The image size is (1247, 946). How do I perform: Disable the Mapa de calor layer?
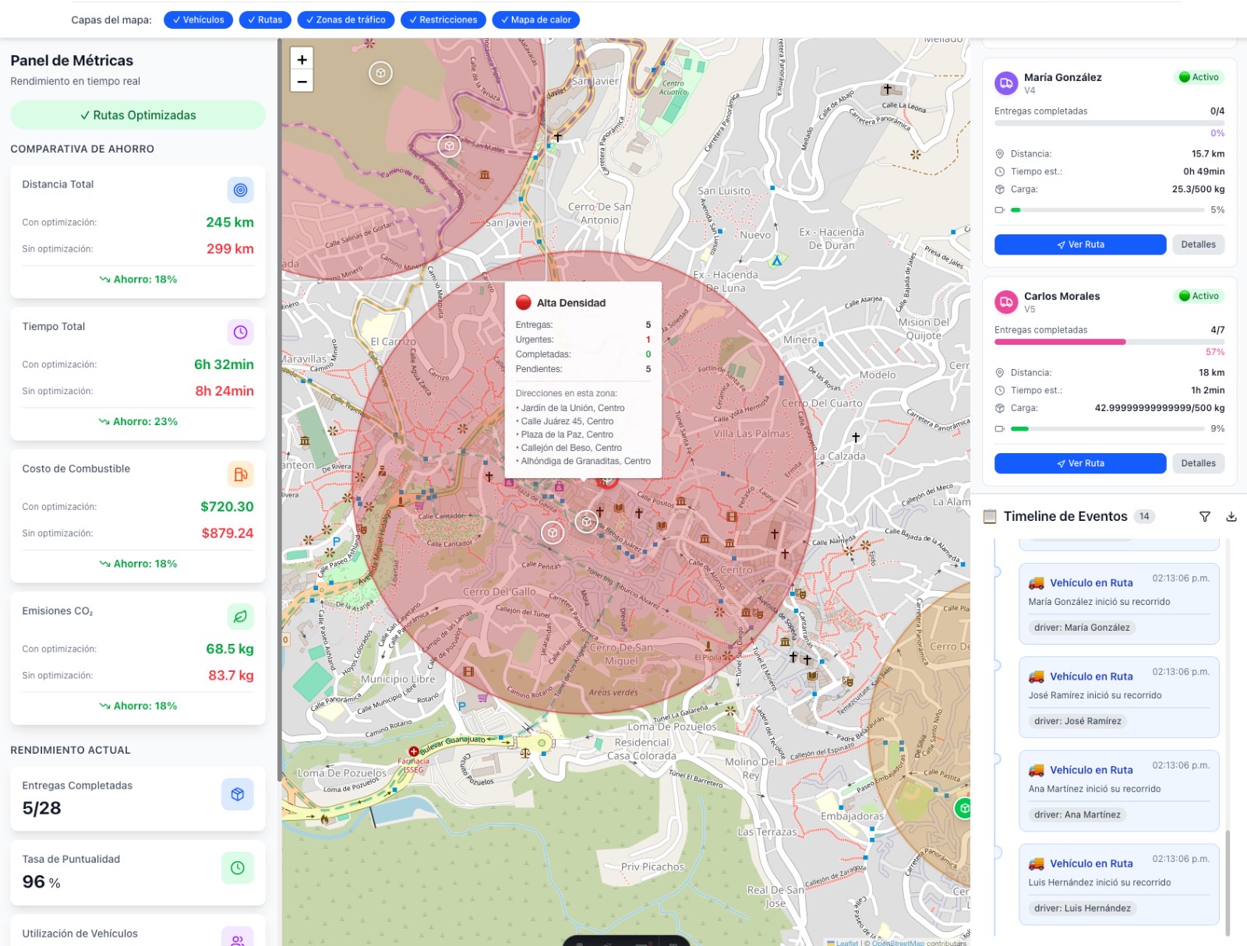[535, 20]
